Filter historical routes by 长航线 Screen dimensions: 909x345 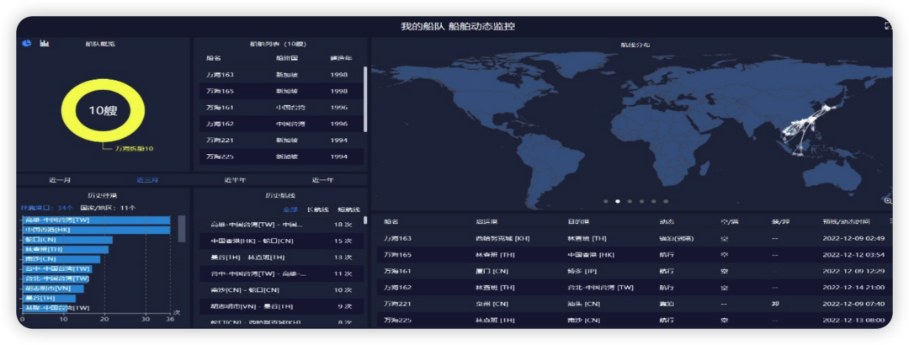[317, 210]
